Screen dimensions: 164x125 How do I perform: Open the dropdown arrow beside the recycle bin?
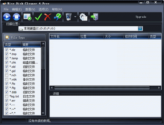click(x=75, y=17)
